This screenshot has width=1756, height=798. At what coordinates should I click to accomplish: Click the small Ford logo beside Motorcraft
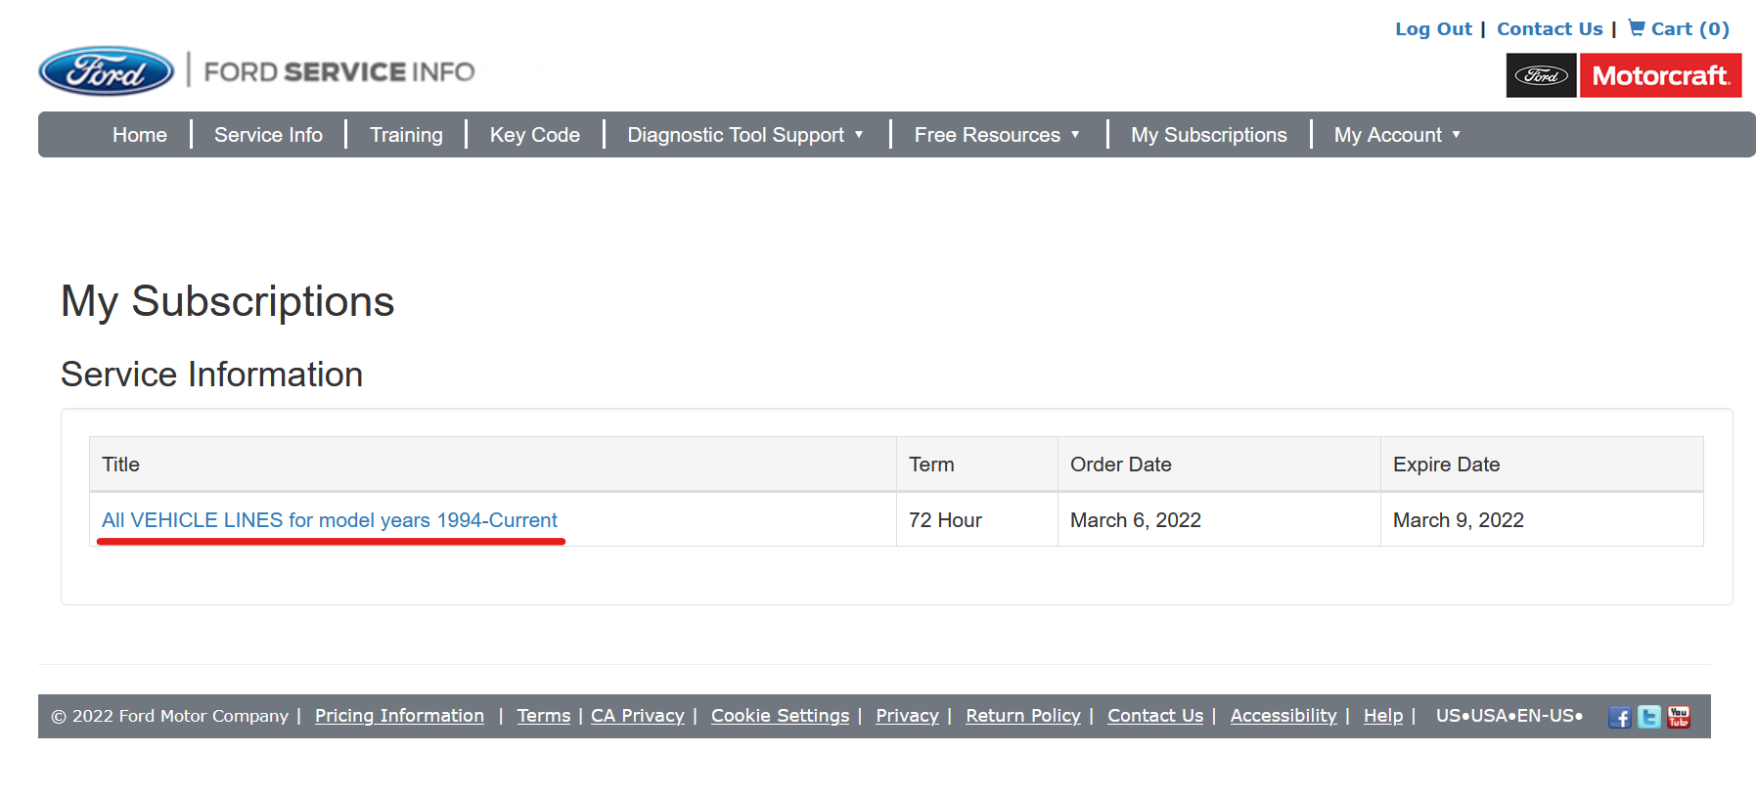click(1541, 75)
